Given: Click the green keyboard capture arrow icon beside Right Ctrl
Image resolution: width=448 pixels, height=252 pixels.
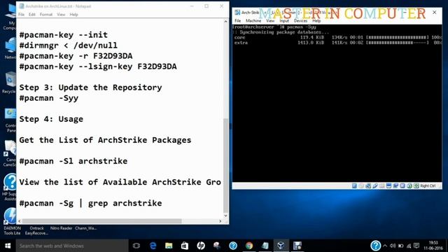Looking at the screenshot, I should [x=416, y=185].
